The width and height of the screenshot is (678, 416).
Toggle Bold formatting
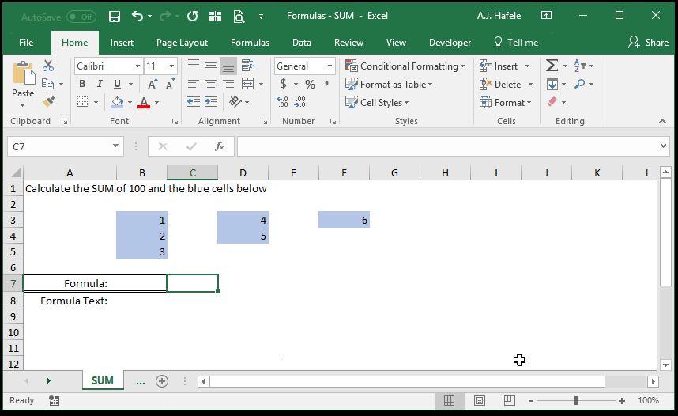[82, 84]
